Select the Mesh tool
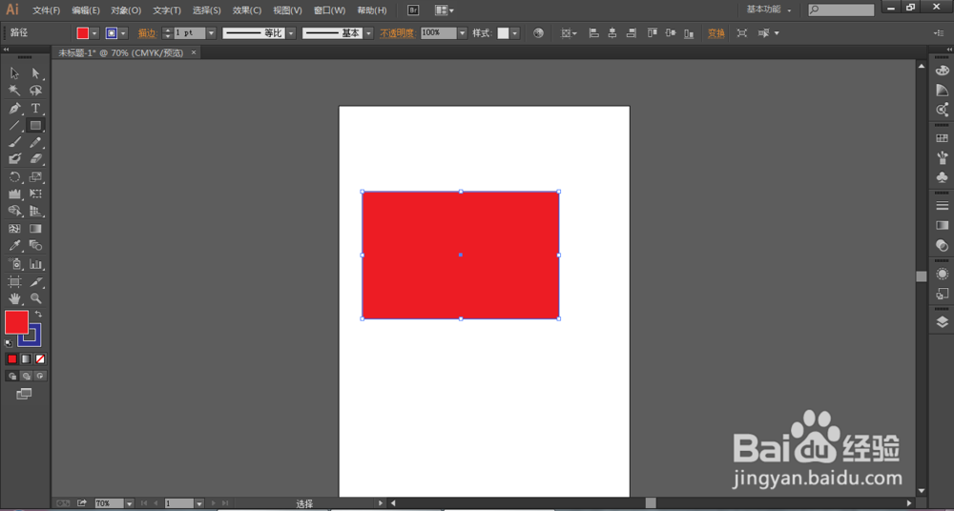Screen dimensions: 954x511 (x=15, y=229)
